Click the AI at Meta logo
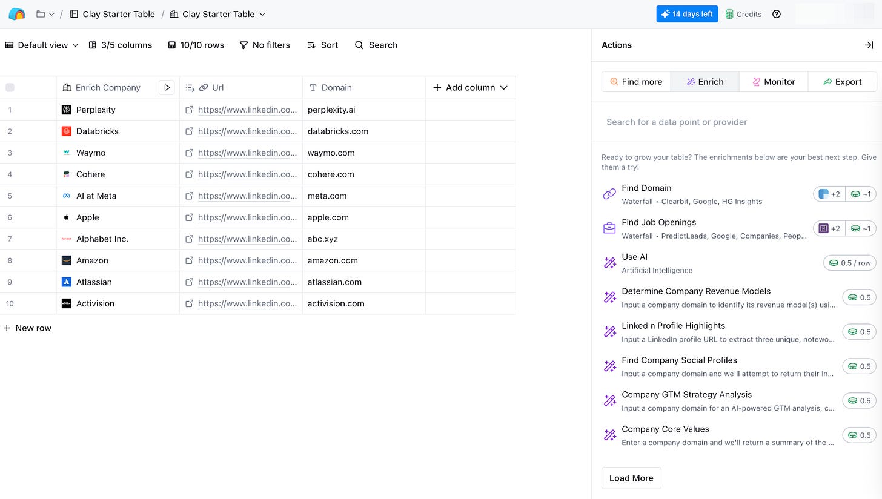Screen dimensions: 882x499 coord(67,196)
